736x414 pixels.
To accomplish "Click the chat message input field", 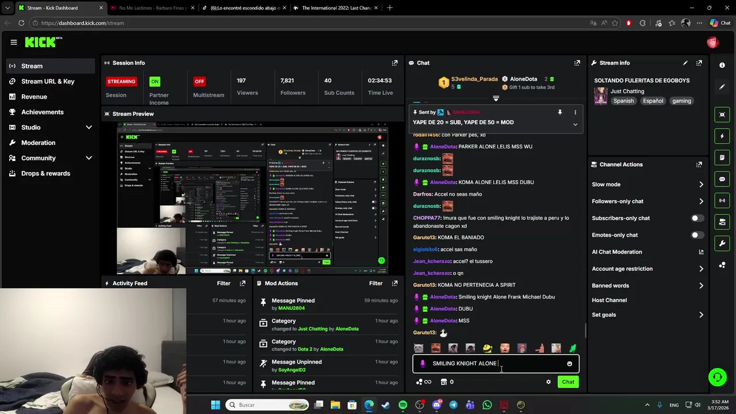I will (x=496, y=363).
